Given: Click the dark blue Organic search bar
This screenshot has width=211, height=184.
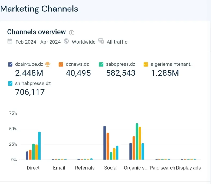Looking at the screenshot, I should pos(131,151).
